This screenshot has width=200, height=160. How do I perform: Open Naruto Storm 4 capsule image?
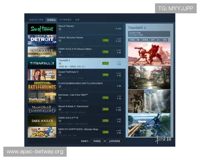point(42,132)
